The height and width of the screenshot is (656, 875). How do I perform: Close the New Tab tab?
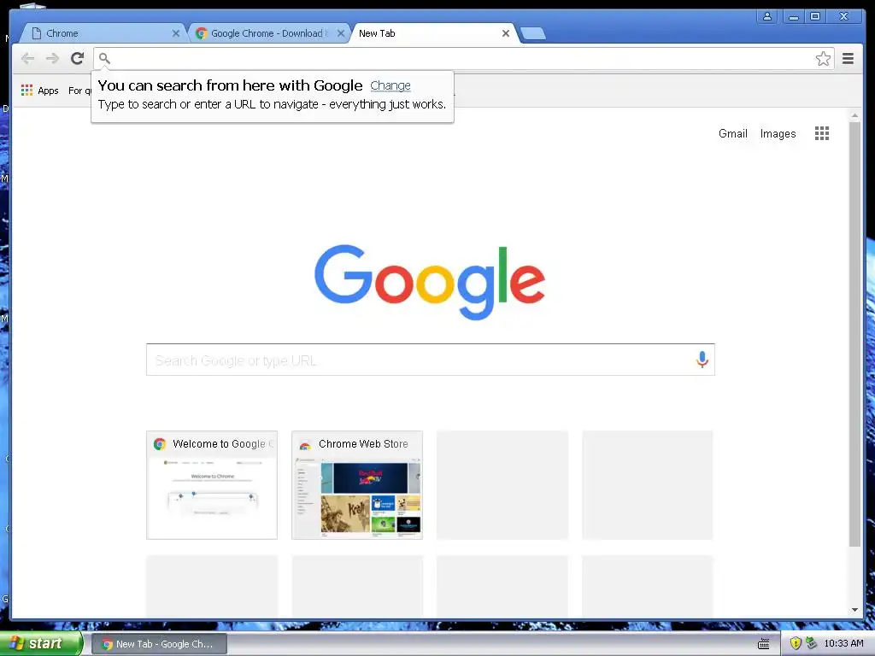[506, 33]
